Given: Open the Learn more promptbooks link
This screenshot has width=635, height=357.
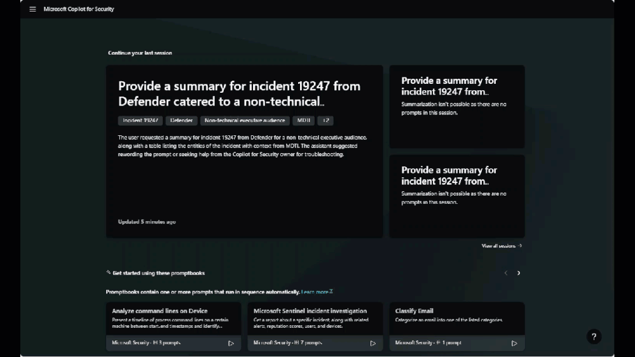Looking at the screenshot, I should pos(317,292).
